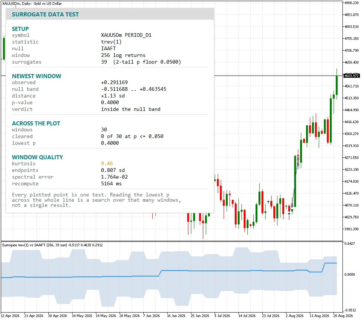
Task: Click the surrogates value '39 (2-tail p floor 0.0500)'
Action: [x=141, y=62]
